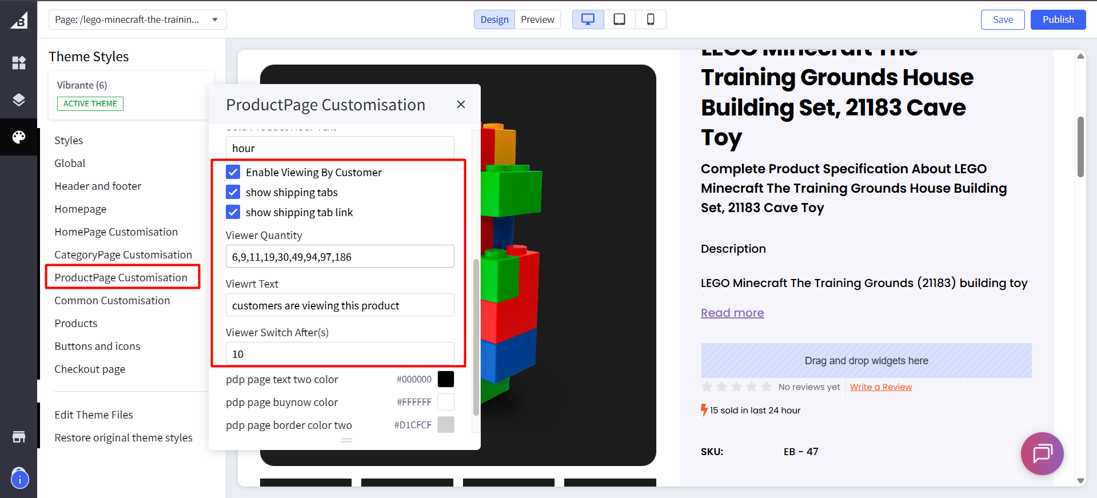The height and width of the screenshot is (498, 1097).
Task: Open Header and footer settings
Action: coord(98,186)
